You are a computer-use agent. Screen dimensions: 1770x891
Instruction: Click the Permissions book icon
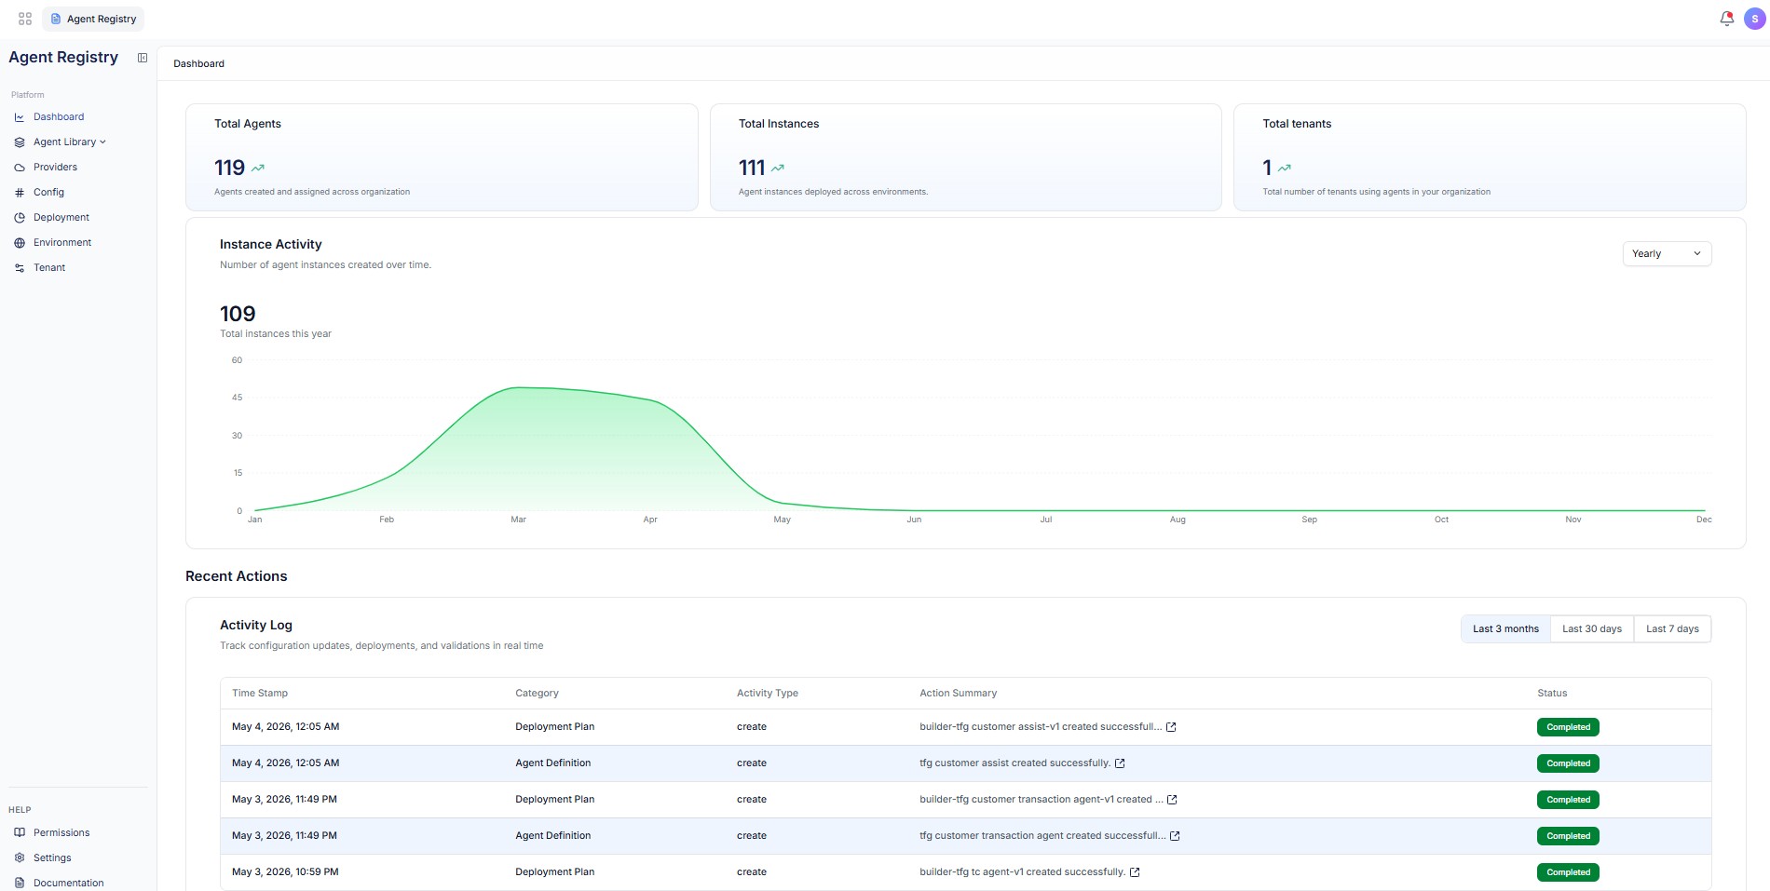coord(20,833)
